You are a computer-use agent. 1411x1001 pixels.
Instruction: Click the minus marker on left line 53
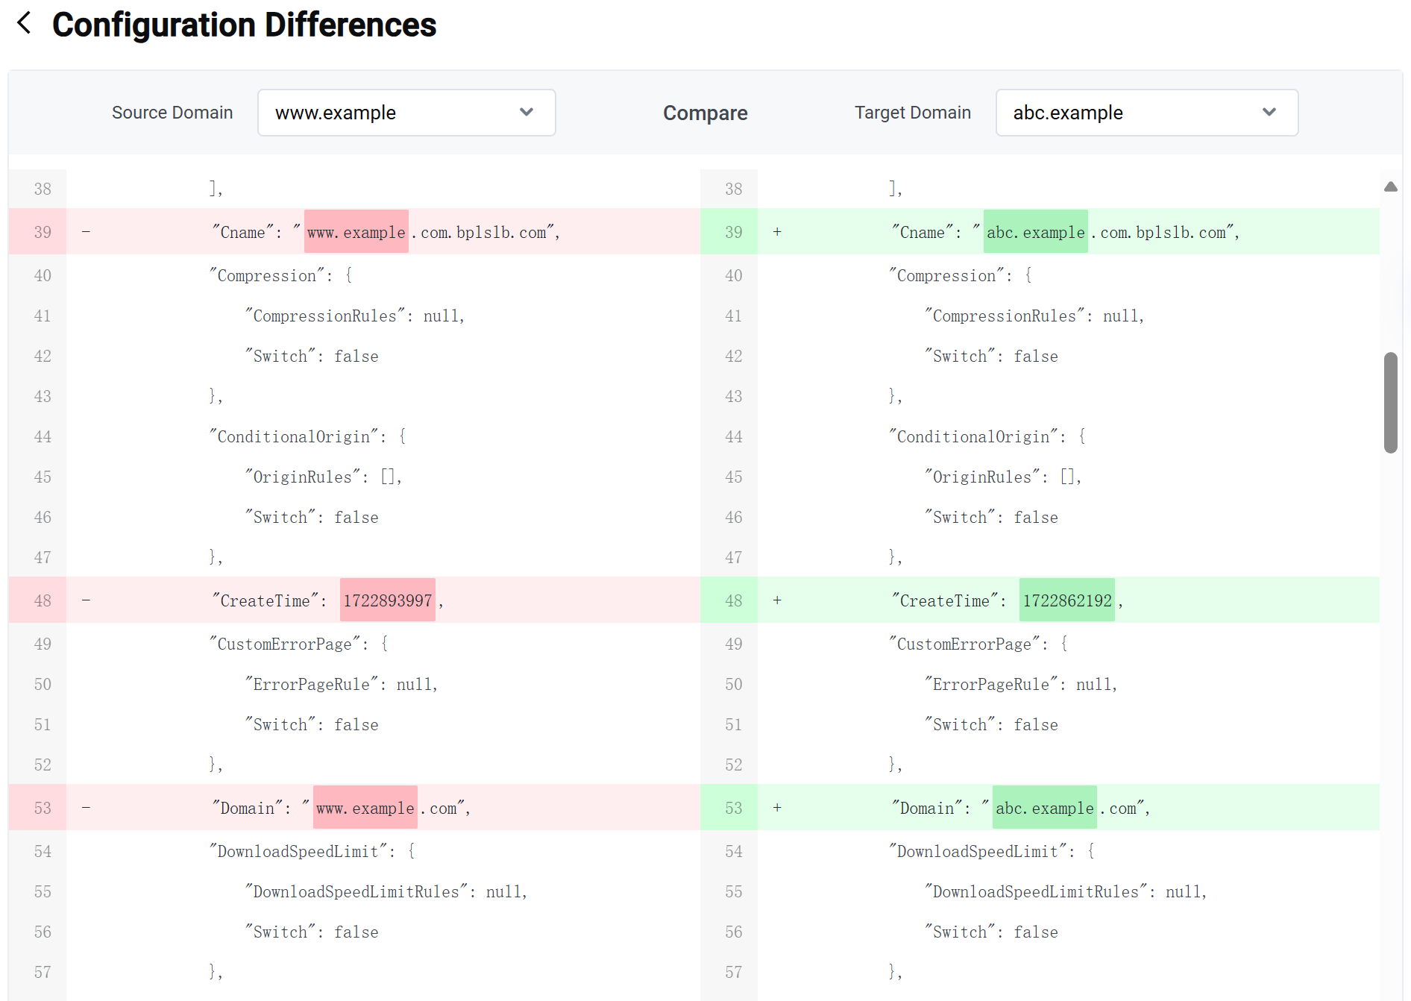pyautogui.click(x=87, y=808)
